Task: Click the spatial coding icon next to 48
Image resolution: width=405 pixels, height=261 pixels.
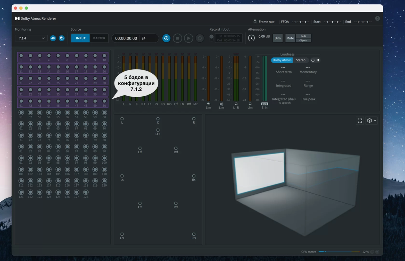Action: click(62, 38)
